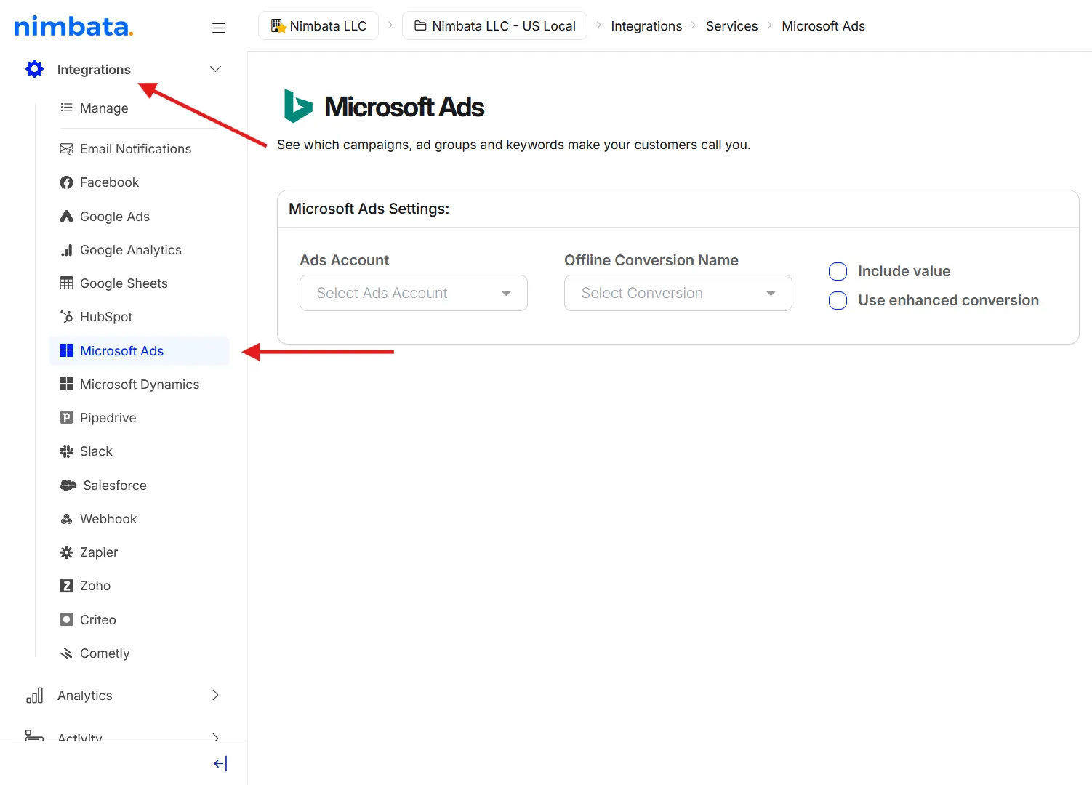This screenshot has width=1092, height=785.
Task: Open Email Notifications in sidebar
Action: click(x=135, y=149)
